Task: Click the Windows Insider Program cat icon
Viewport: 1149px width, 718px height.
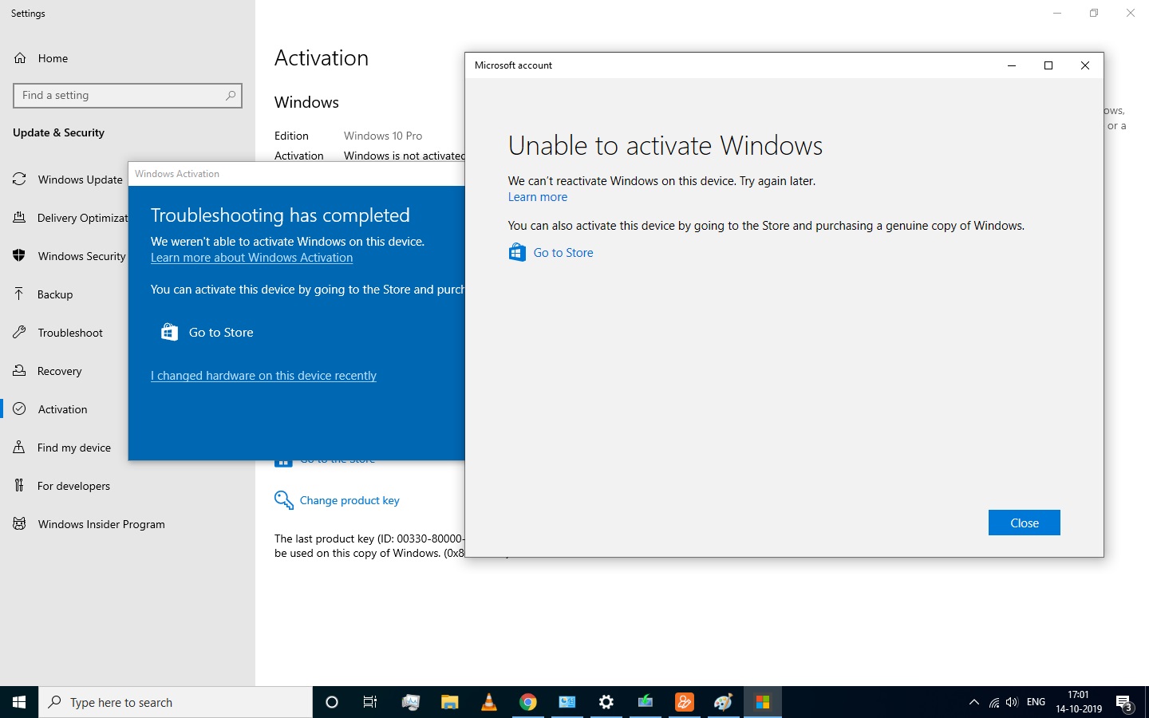Action: point(20,524)
